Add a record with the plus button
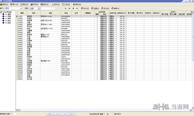The image size is (194, 116). pyautogui.click(x=73, y=8)
